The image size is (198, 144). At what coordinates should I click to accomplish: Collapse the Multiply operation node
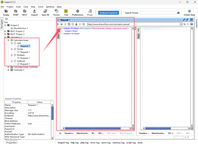(12, 55)
